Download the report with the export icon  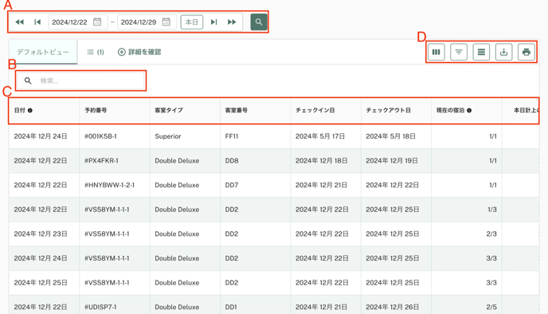point(503,52)
